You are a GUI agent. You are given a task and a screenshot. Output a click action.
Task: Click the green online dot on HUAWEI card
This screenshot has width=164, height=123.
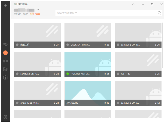click(x=68, y=74)
